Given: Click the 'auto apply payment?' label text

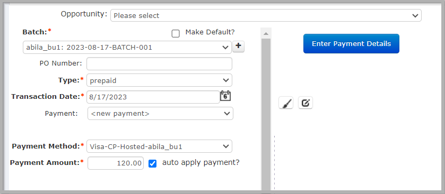Looking at the screenshot, I should [201, 163].
